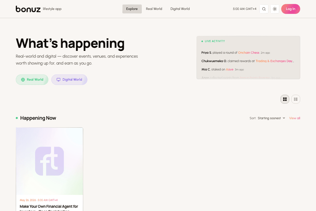This screenshot has width=316, height=211.
Task: Click the 'May 26, 2026 · 5:00 AM GMT+4' date
Action: 39,200
